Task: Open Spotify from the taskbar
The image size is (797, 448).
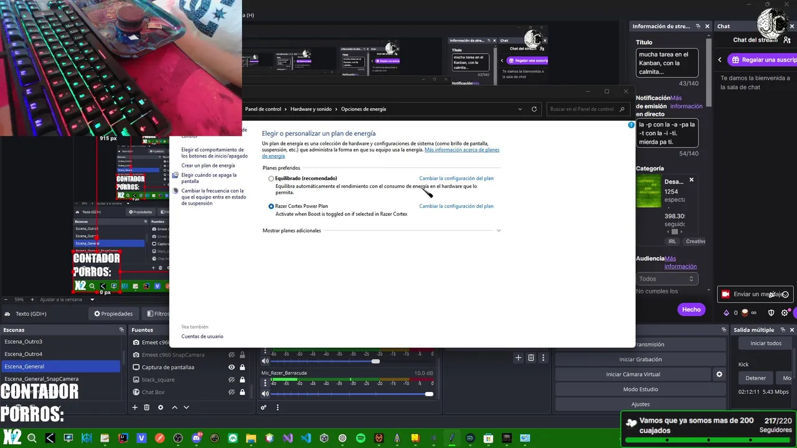Action: tap(361, 438)
